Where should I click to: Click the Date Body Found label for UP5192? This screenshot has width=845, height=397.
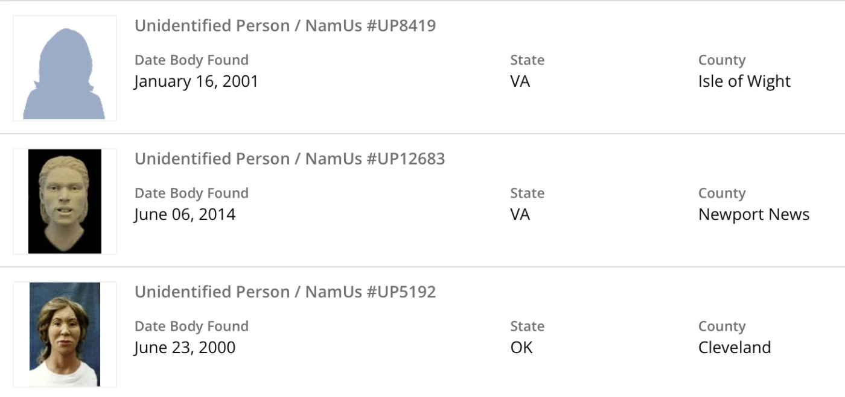click(x=191, y=327)
